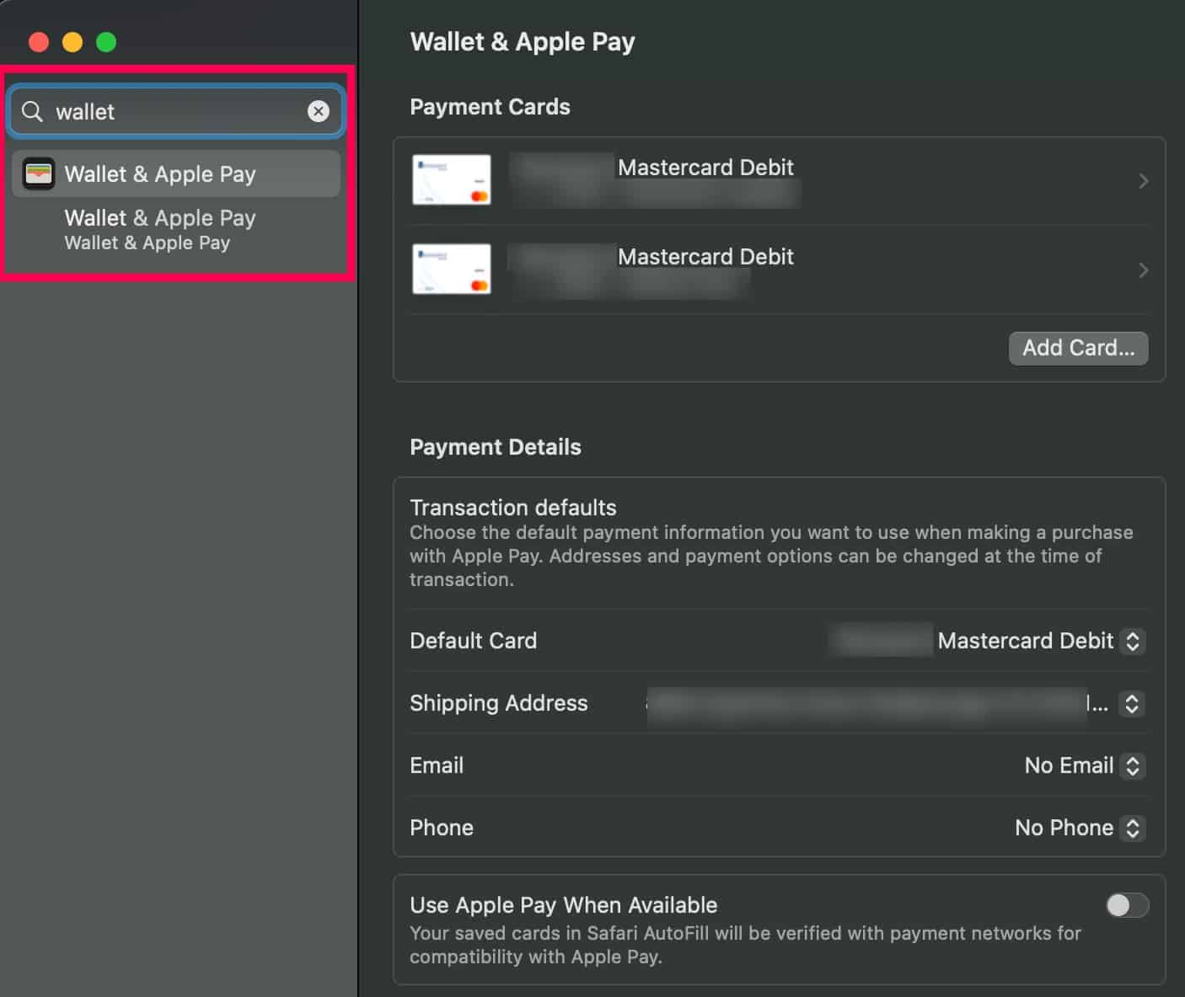Click the Payment Cards heading
1185x997 pixels.
(490, 107)
